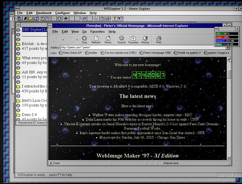This screenshot has height=184, width=242.
Task: Open the Forward button history dropdown arrow
Action: pos(77,40)
